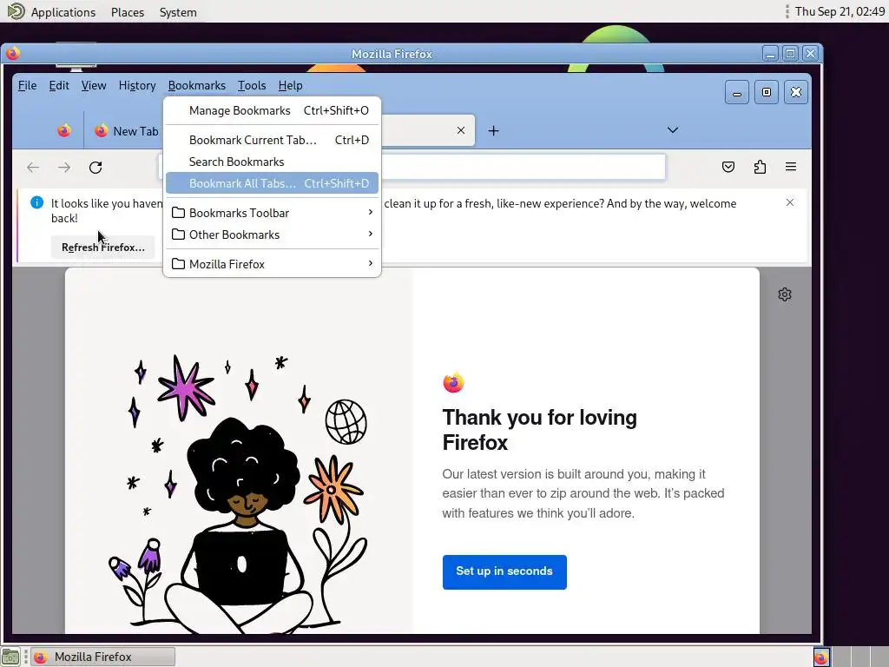Image resolution: width=889 pixels, height=667 pixels.
Task: Click the Firefox logo above the Thank you heading
Action: pos(453,382)
